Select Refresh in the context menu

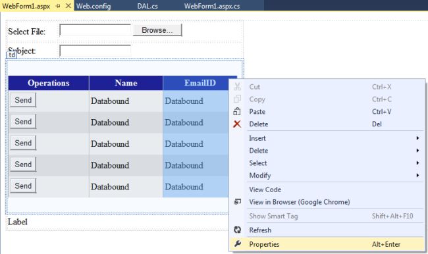(327, 230)
